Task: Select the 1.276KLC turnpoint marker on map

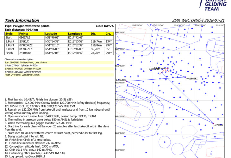Action: tap(214, 124)
